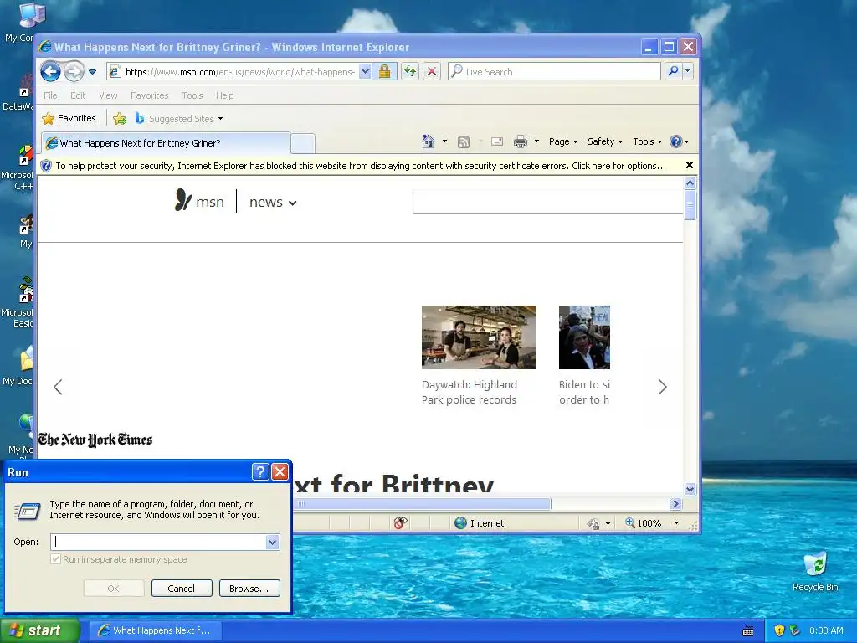Open the Help menu
This screenshot has height=643, width=857.
tap(224, 95)
